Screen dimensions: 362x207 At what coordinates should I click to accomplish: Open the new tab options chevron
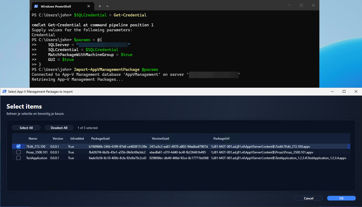click(x=107, y=6)
